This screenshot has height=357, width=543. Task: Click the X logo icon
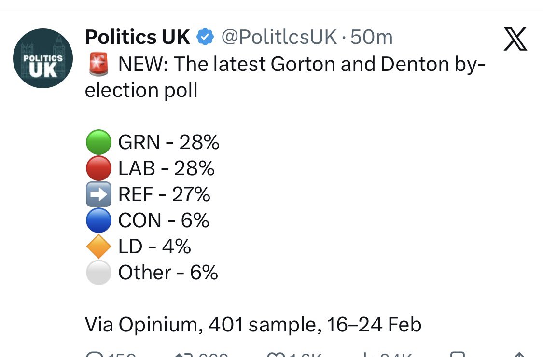(x=515, y=40)
